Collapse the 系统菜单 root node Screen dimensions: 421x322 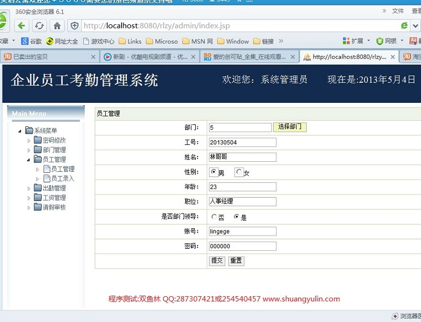pyautogui.click(x=20, y=131)
